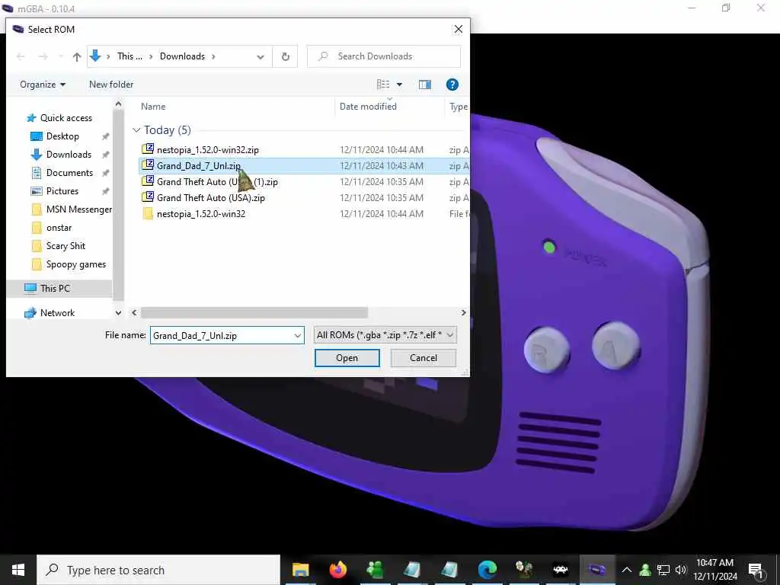
Task: Launch Firefox from the taskbar
Action: click(x=337, y=570)
